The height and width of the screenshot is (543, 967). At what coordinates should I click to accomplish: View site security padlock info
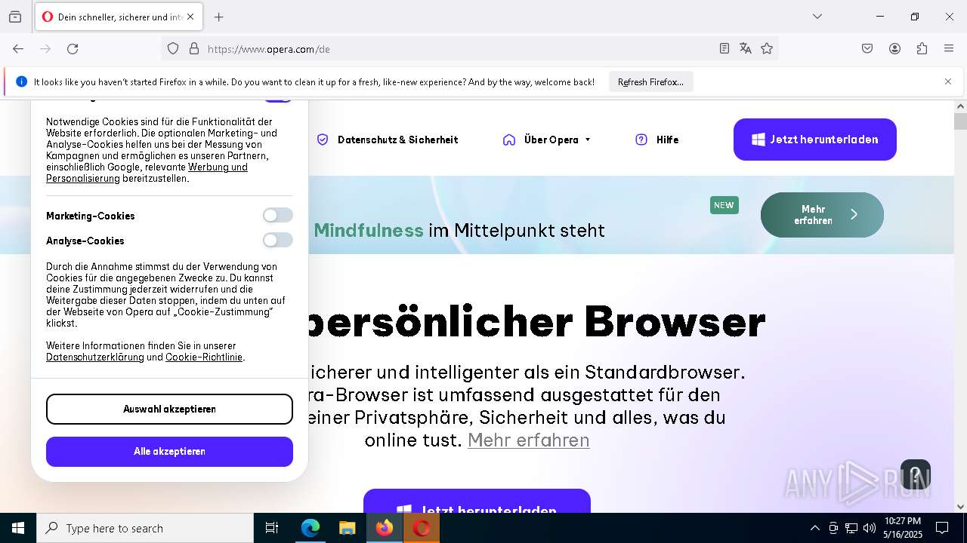pos(194,48)
